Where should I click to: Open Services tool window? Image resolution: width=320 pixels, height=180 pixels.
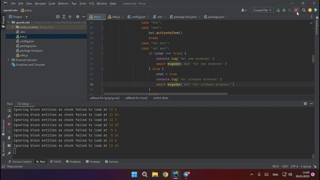[x=111, y=161]
